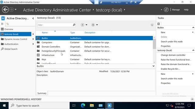Click list scrollbar down arrow

point(154,62)
